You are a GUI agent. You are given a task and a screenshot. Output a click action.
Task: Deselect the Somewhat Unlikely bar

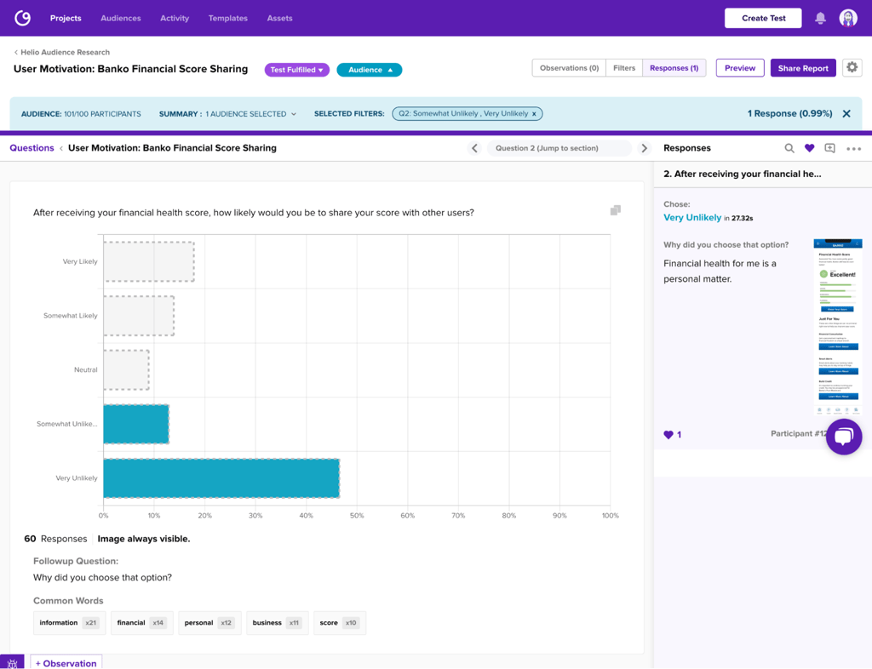click(x=136, y=424)
